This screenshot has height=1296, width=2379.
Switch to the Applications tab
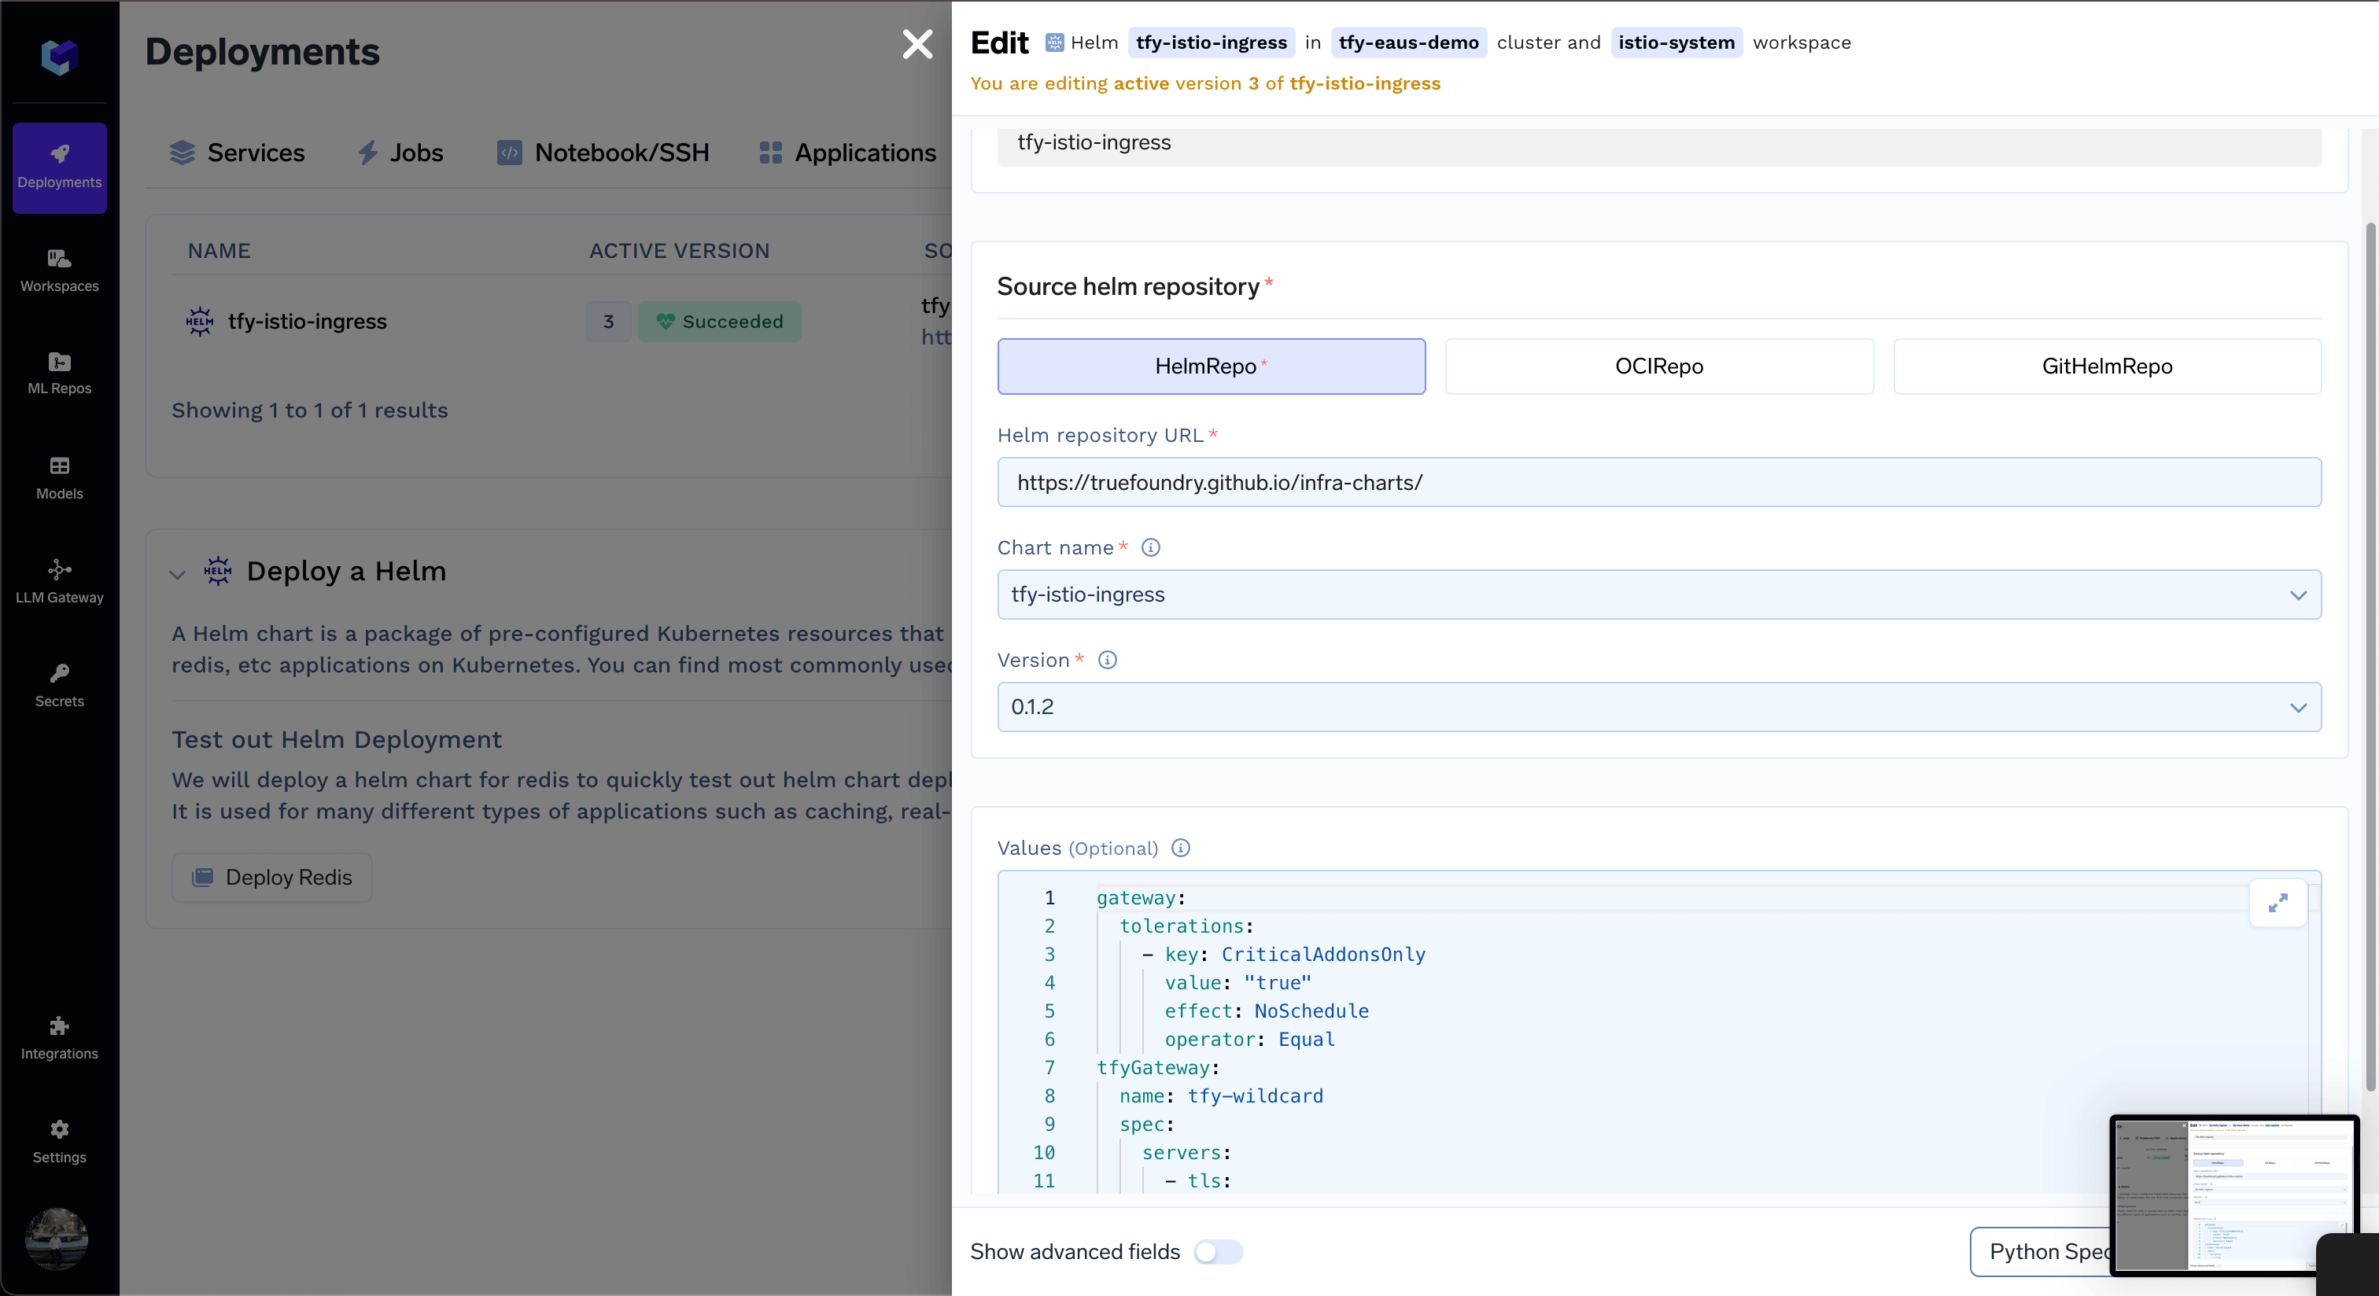tap(846, 153)
